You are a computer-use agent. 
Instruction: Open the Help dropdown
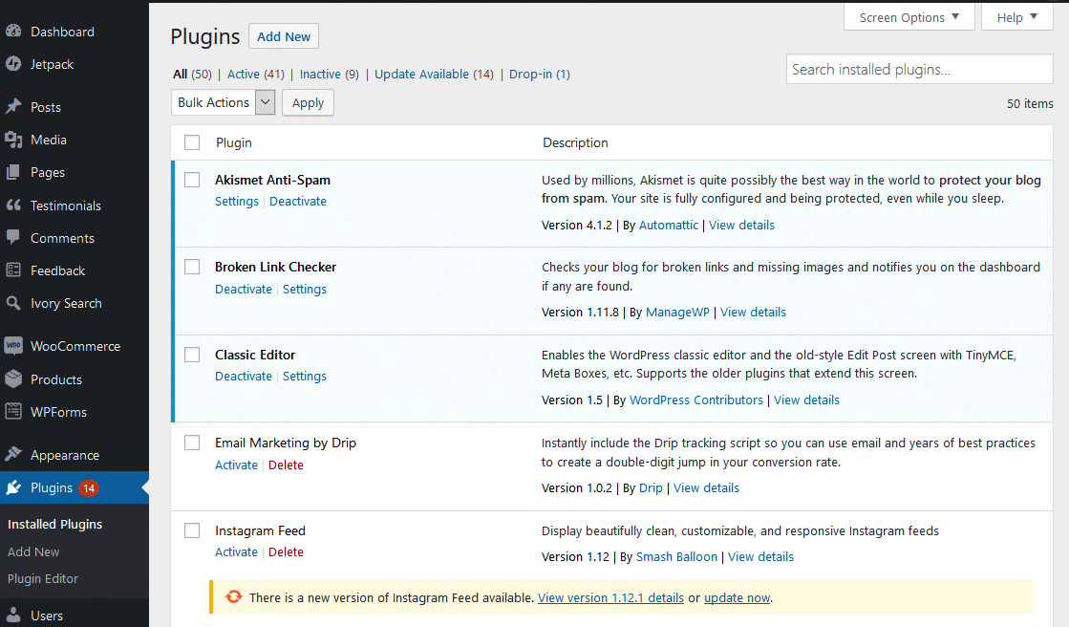pyautogui.click(x=1016, y=16)
